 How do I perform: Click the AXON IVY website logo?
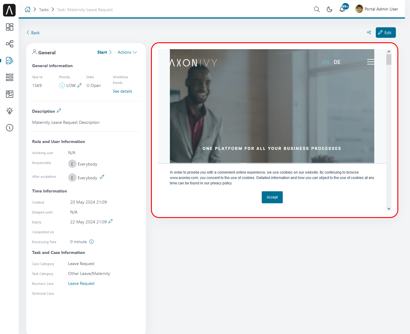click(194, 63)
